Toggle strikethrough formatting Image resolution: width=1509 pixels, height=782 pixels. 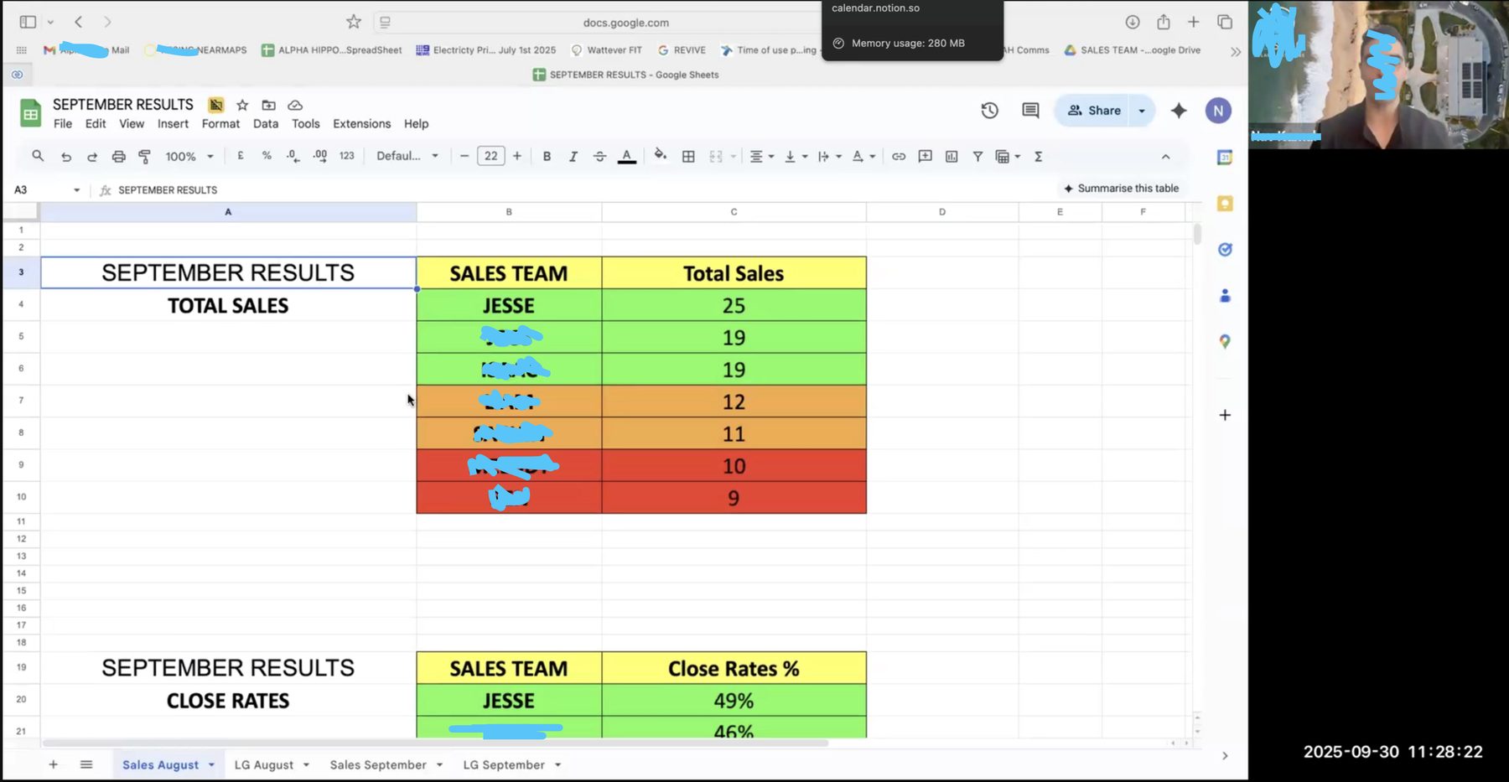click(x=599, y=157)
